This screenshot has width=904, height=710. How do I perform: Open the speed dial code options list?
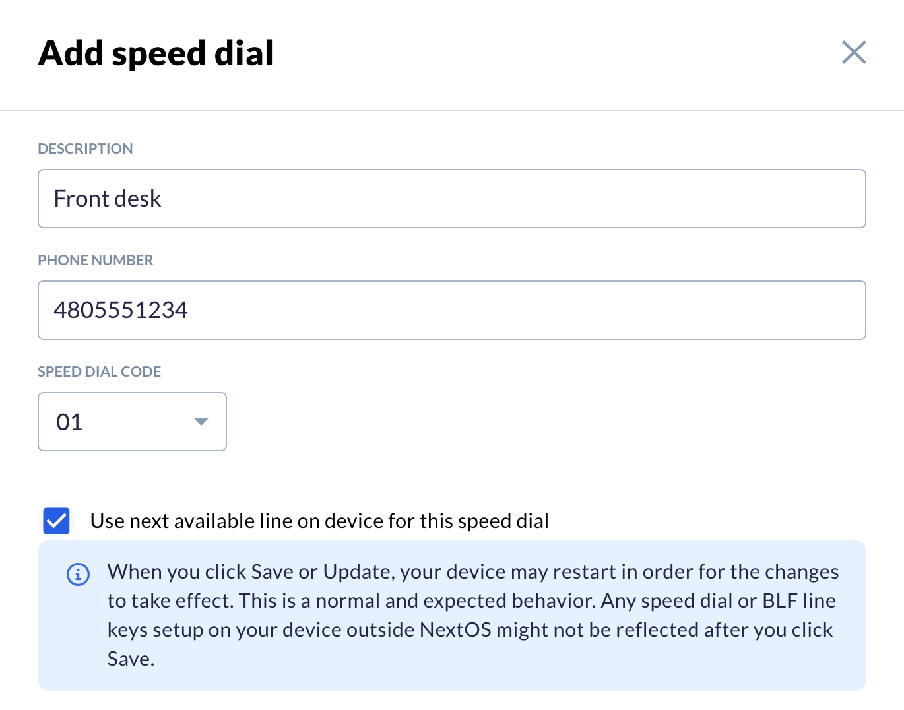pos(132,422)
